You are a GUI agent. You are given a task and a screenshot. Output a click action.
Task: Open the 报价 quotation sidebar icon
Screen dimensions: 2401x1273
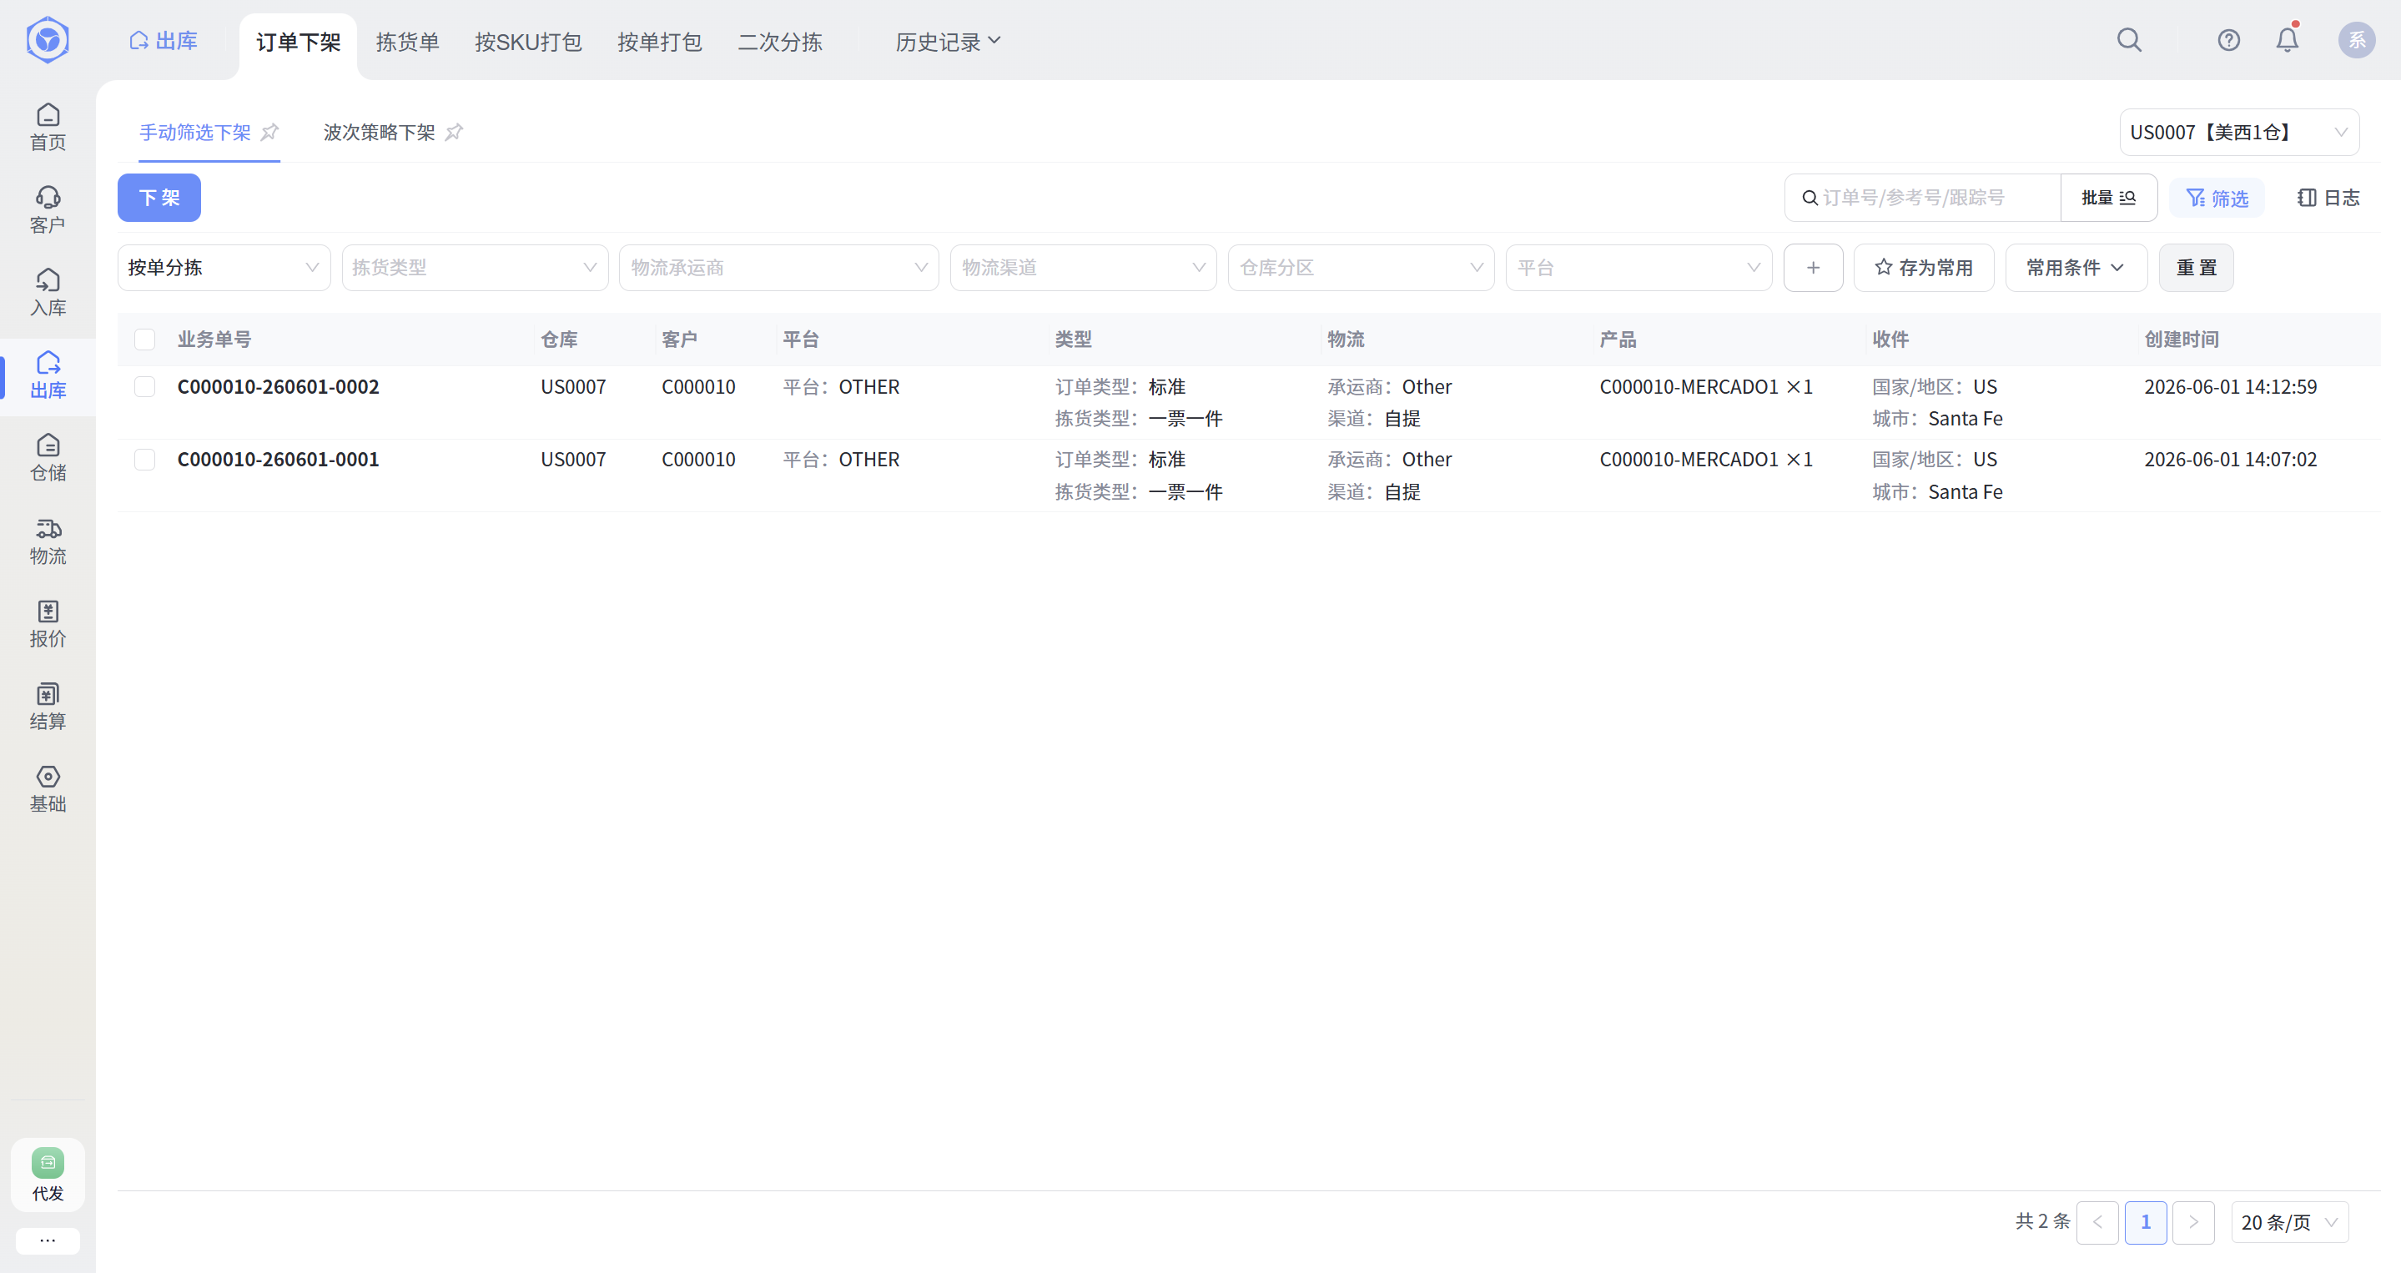(x=48, y=623)
